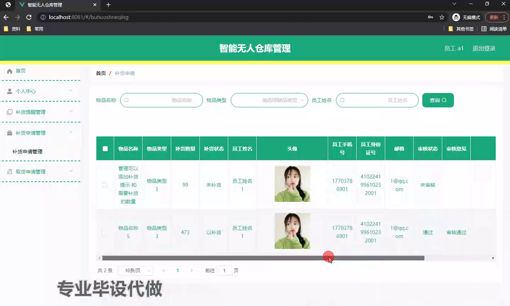Toggle the select-all checkbox in table header
Viewport: 510px width, 306px height.
pyautogui.click(x=105, y=149)
